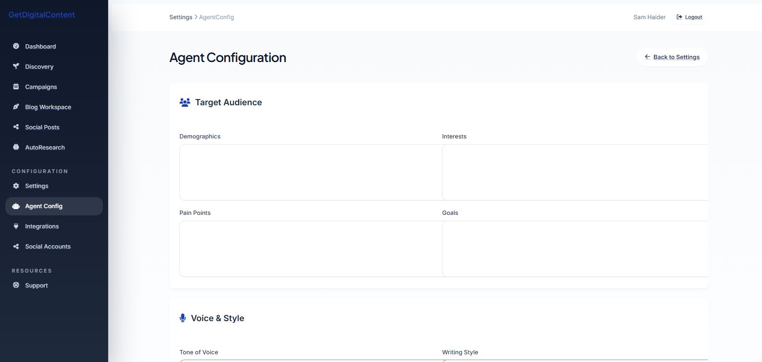Viewport: 762px width, 362px height.
Task: Click the Campaigns calendar icon
Action: pos(16,87)
